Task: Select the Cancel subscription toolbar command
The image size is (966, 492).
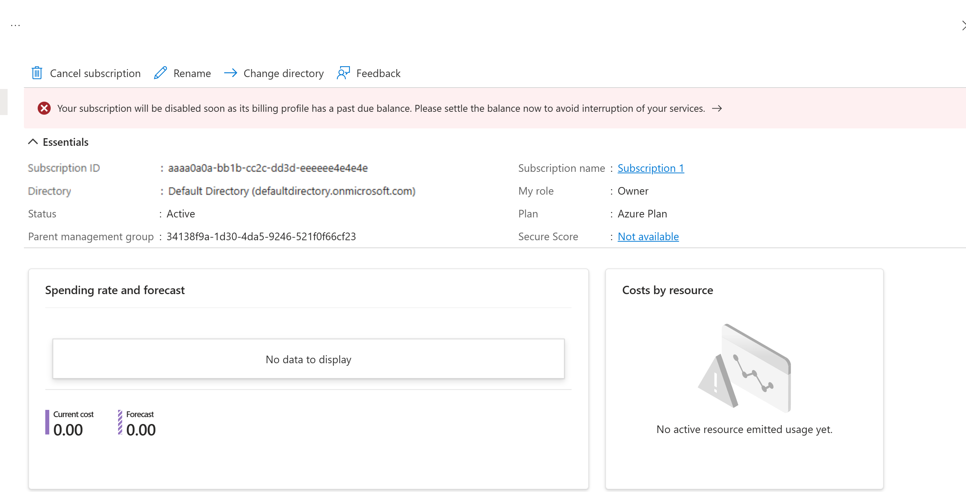Action: [x=95, y=73]
